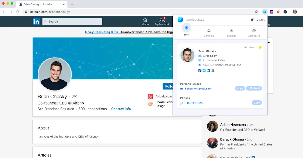
Task: Reload the page
Action: pyautogui.click(x=17, y=12)
